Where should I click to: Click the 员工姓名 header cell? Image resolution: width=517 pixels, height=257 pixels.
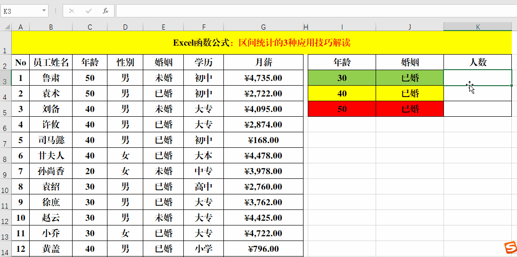(51, 62)
